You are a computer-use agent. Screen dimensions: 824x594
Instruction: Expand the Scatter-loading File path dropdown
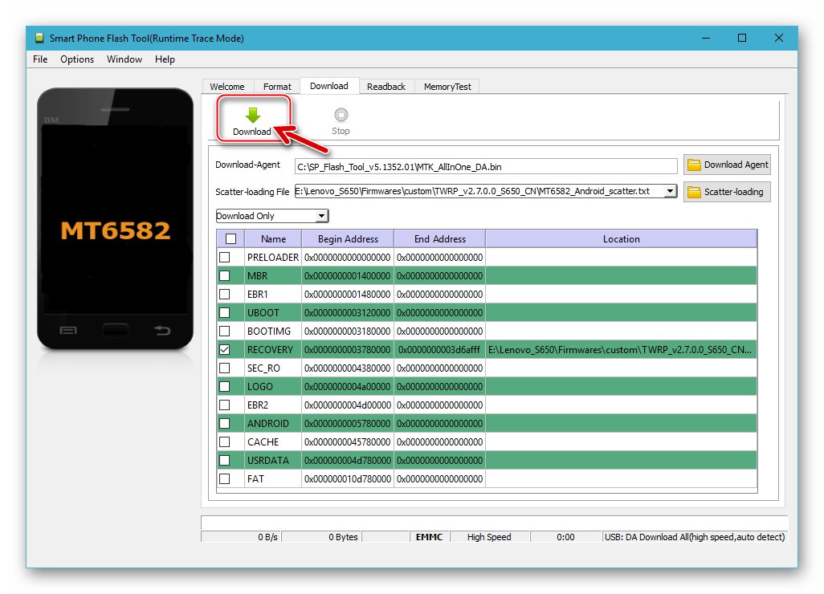coord(670,192)
